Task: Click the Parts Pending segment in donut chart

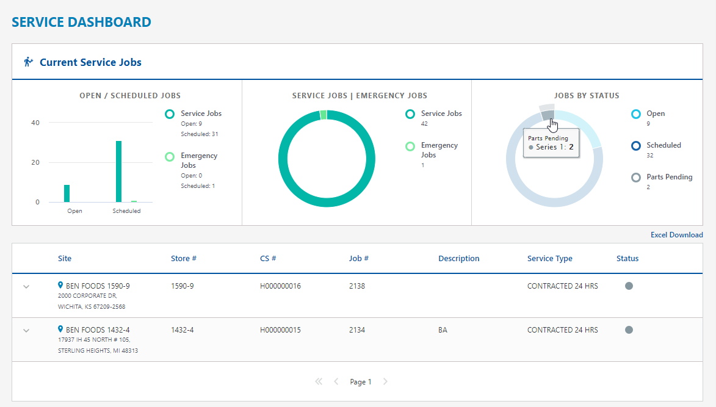Action: click(x=547, y=115)
